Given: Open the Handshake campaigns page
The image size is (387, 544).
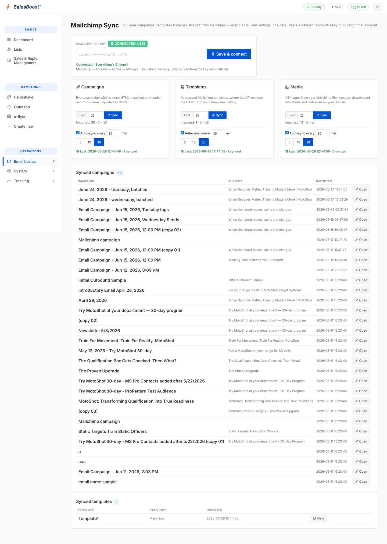Looking at the screenshot, I should coord(24,97).
